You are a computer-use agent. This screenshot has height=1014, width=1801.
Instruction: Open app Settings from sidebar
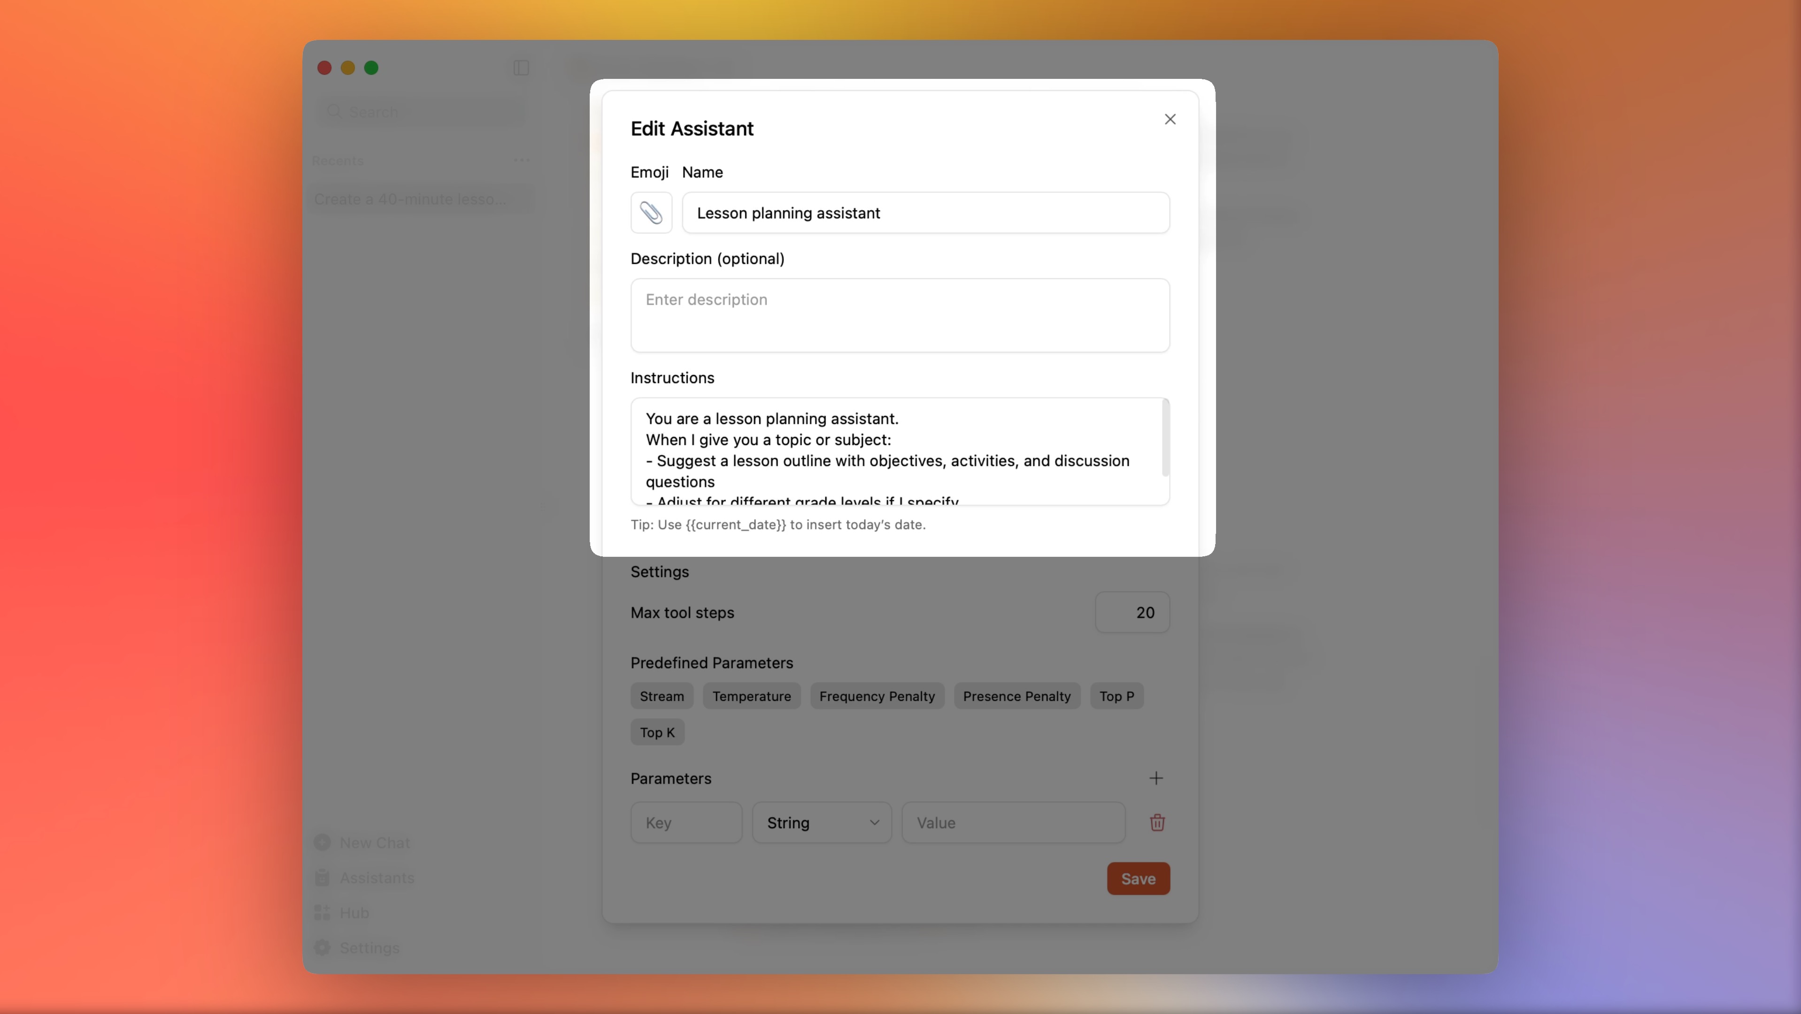pos(369,948)
